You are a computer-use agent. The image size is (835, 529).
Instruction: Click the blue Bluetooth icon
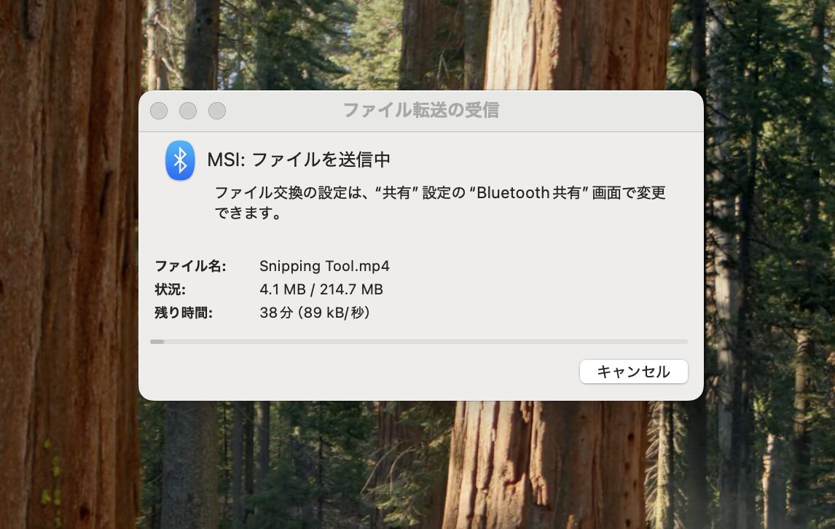click(x=180, y=160)
